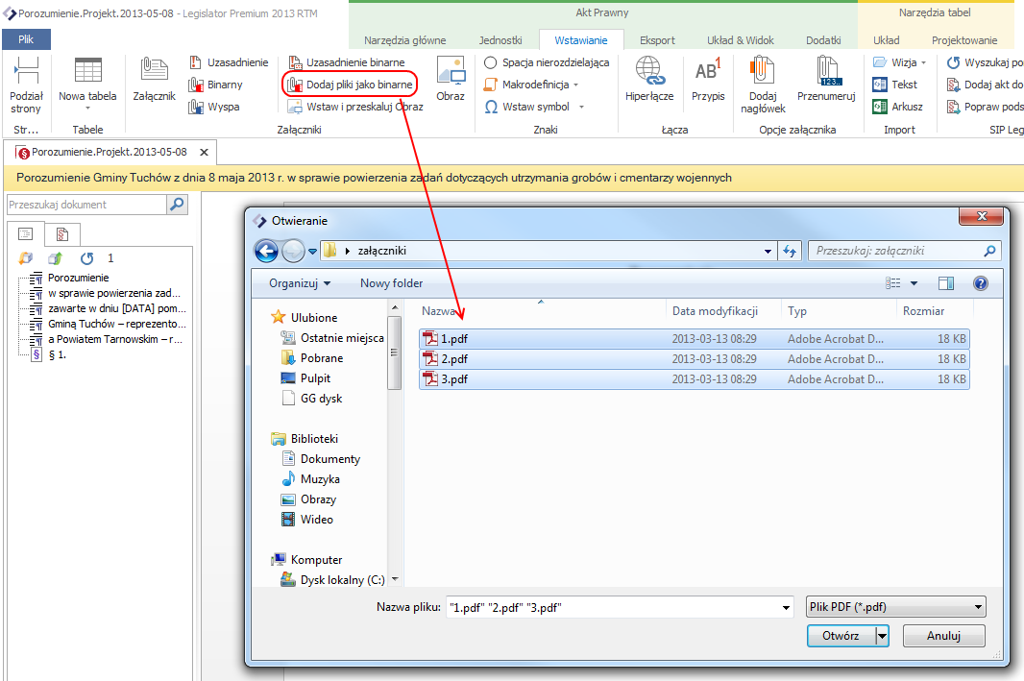
Task: Open the Nowa tabela table tool
Action: (87, 85)
